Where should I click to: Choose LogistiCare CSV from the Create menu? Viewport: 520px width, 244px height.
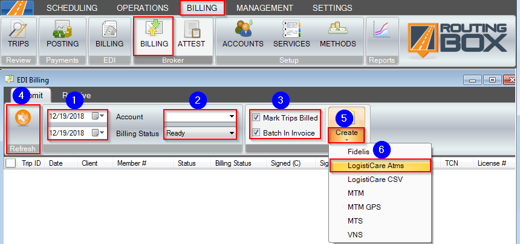tap(380, 180)
